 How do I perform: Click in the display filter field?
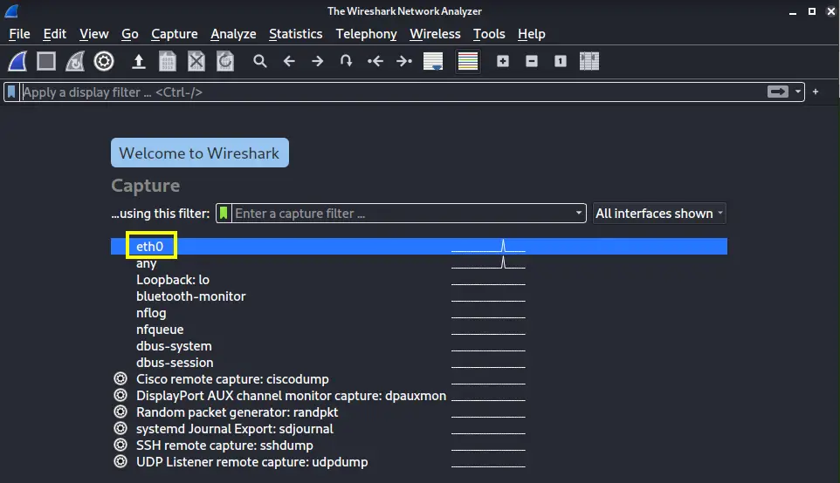click(x=394, y=92)
